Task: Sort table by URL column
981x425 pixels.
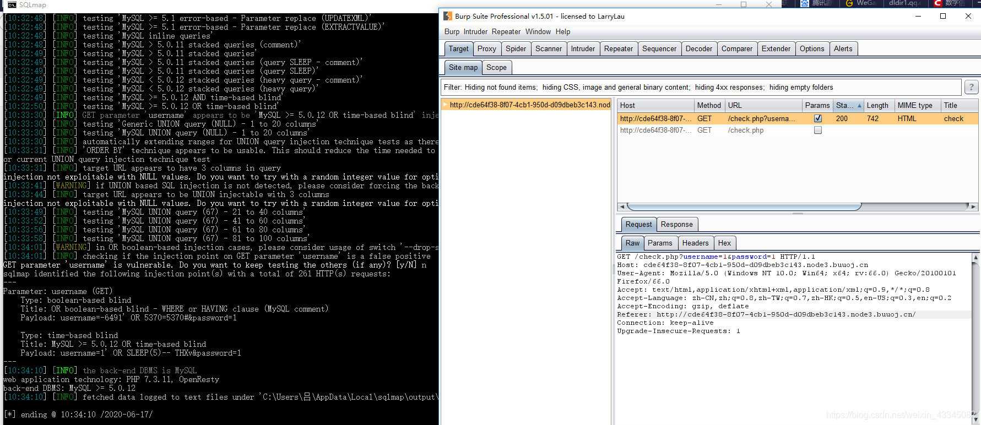Action: (x=763, y=105)
